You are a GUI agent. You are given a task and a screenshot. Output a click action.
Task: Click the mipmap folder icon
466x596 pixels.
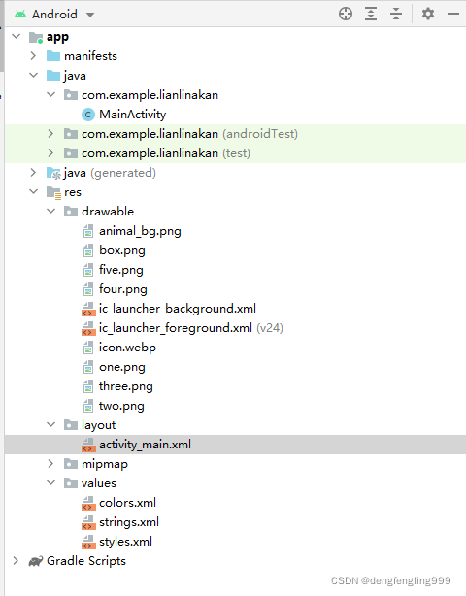coord(71,464)
